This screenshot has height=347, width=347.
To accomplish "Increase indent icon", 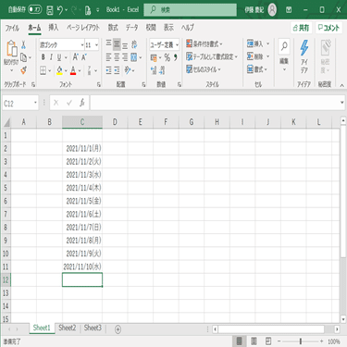I will click(117, 71).
